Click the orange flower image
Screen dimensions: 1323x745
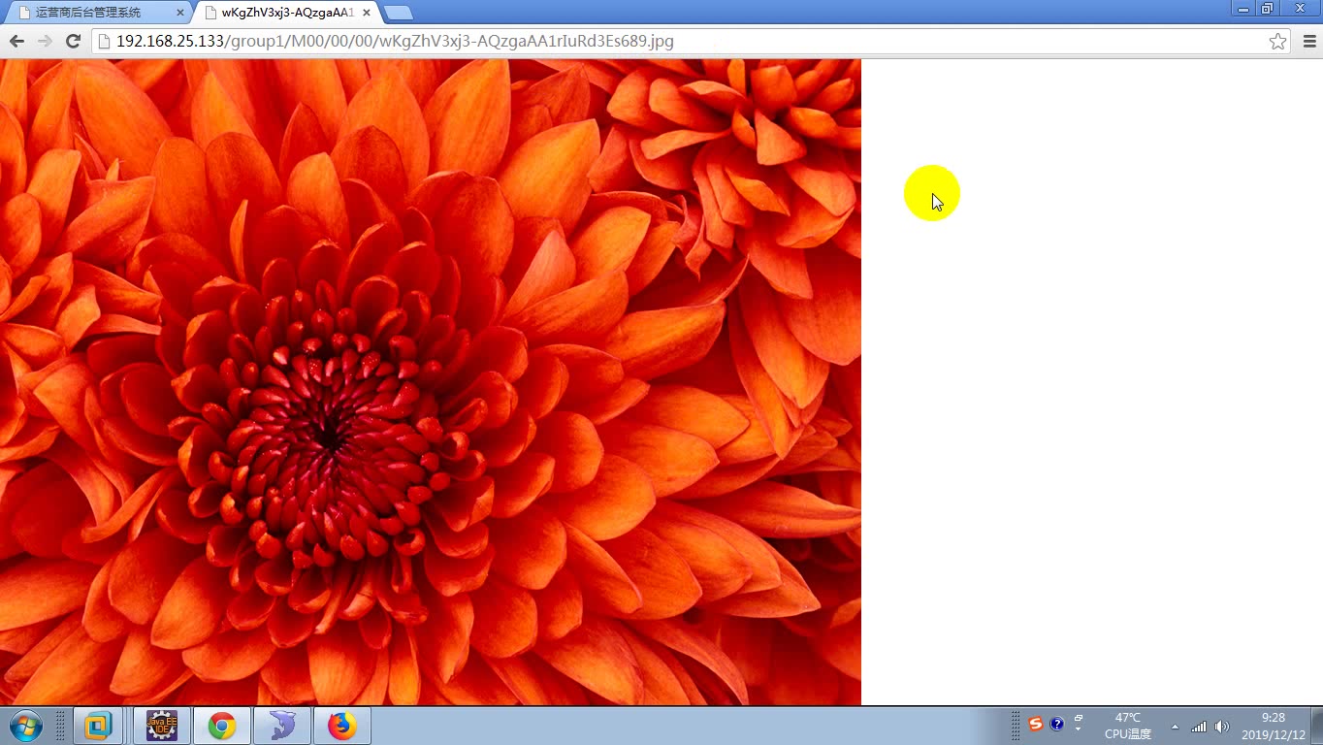click(x=431, y=382)
